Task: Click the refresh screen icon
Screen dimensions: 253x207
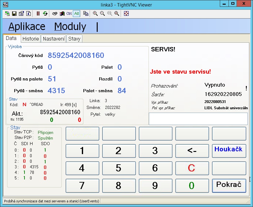Action: click(45, 14)
